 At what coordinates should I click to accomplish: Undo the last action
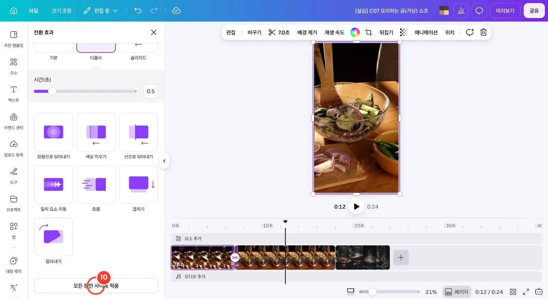pyautogui.click(x=138, y=11)
